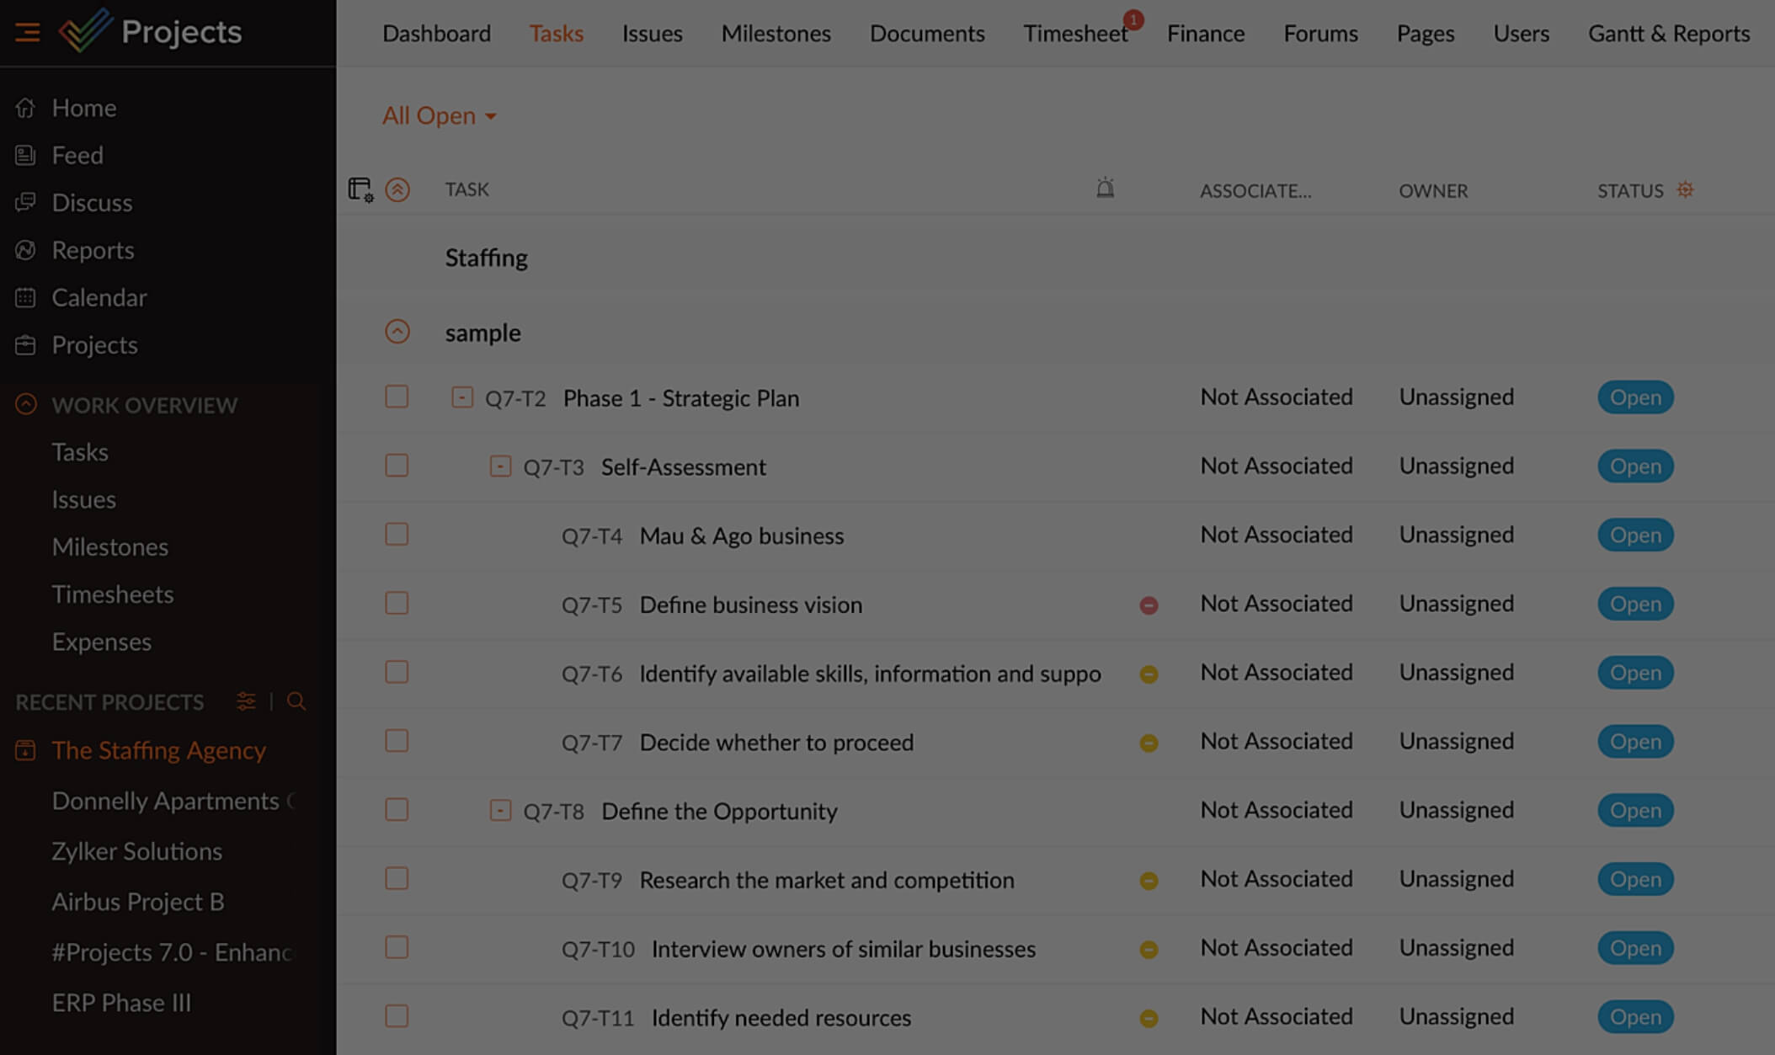Viewport: 1775px width, 1055px height.
Task: Click the yellow priority dot beside Decide whether to proceed
Action: [x=1149, y=743]
